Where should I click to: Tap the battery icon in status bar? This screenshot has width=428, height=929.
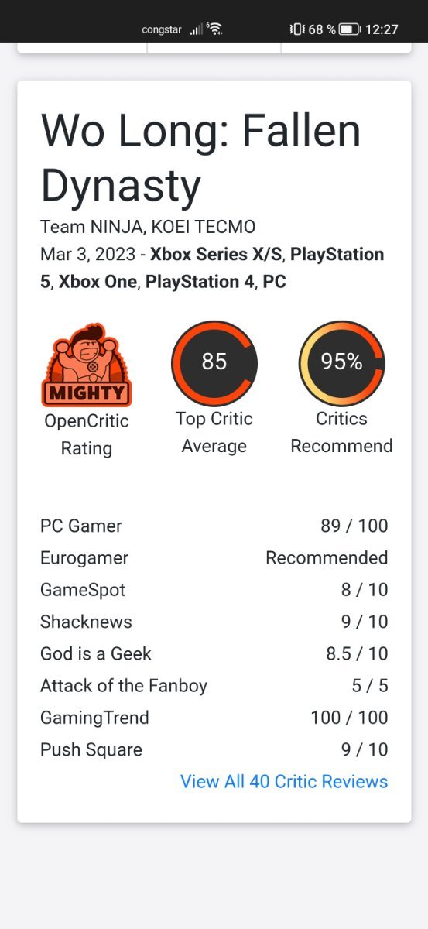[350, 29]
